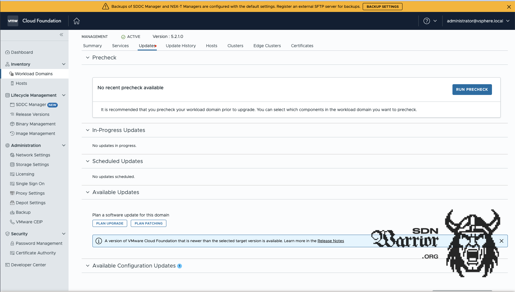
Task: Click the home icon in top bar
Action: 77,21
